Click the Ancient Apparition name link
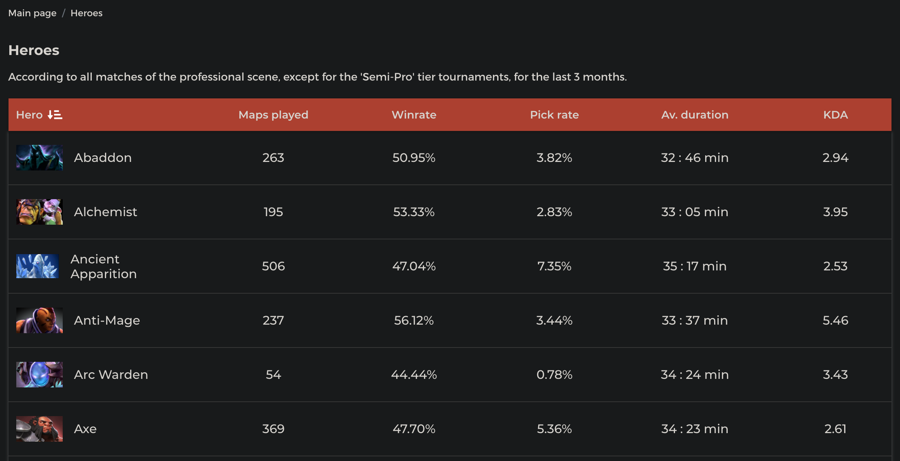Viewport: 900px width, 461px height. pyautogui.click(x=103, y=267)
